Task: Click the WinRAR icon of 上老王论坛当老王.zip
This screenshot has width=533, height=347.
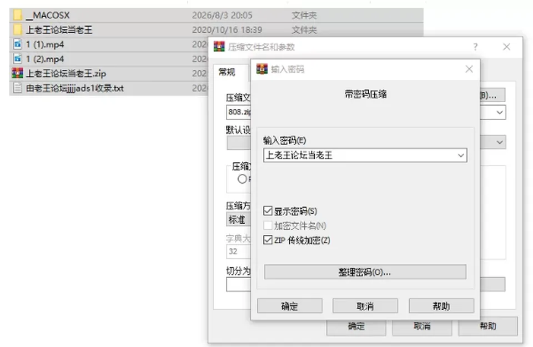Action: click(x=18, y=73)
